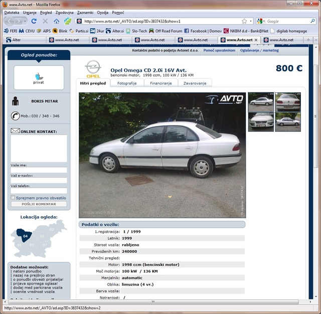The width and height of the screenshot is (321, 314).
Task: Open the 24ur bookmark
Action: pyautogui.click(x=97, y=31)
